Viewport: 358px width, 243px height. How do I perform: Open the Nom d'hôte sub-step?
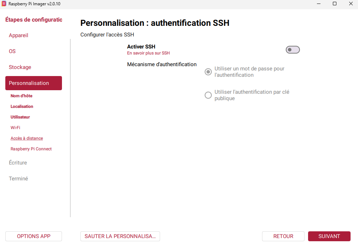coord(22,96)
